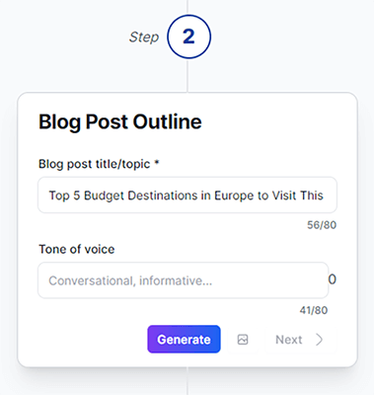Click the italic Step label text
Viewport: 374px width, 395px height.
[144, 38]
